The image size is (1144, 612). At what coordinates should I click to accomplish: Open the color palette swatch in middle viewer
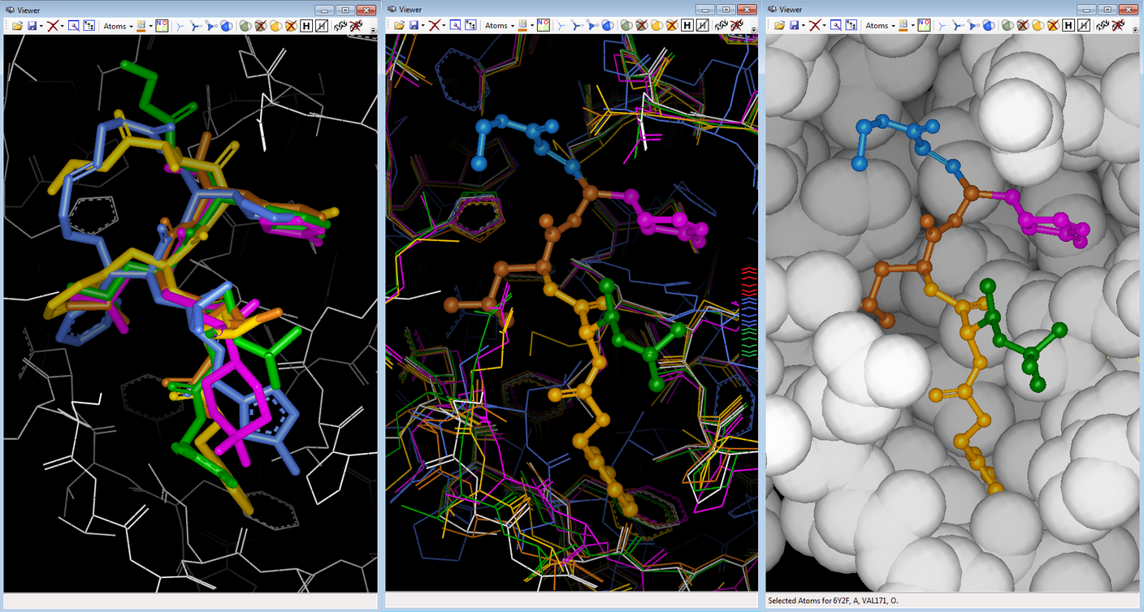coord(522,26)
